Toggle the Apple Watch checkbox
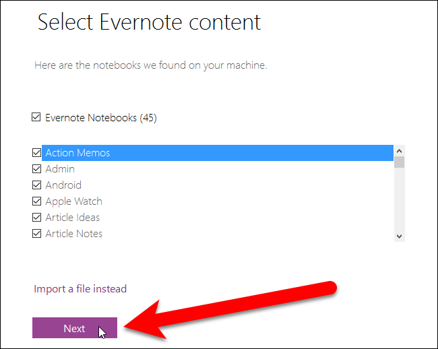The height and width of the screenshot is (349, 438). (x=36, y=201)
